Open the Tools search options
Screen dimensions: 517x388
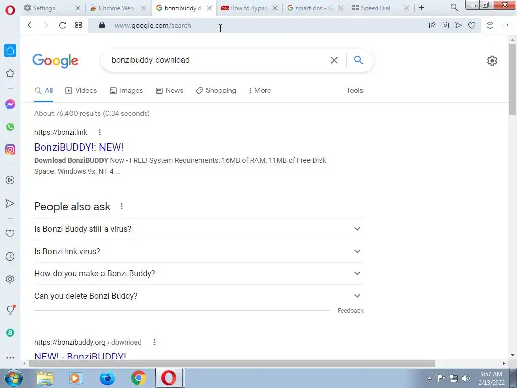coord(354,90)
